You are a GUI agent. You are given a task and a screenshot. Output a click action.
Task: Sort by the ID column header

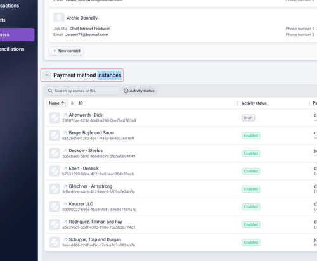tap(81, 103)
